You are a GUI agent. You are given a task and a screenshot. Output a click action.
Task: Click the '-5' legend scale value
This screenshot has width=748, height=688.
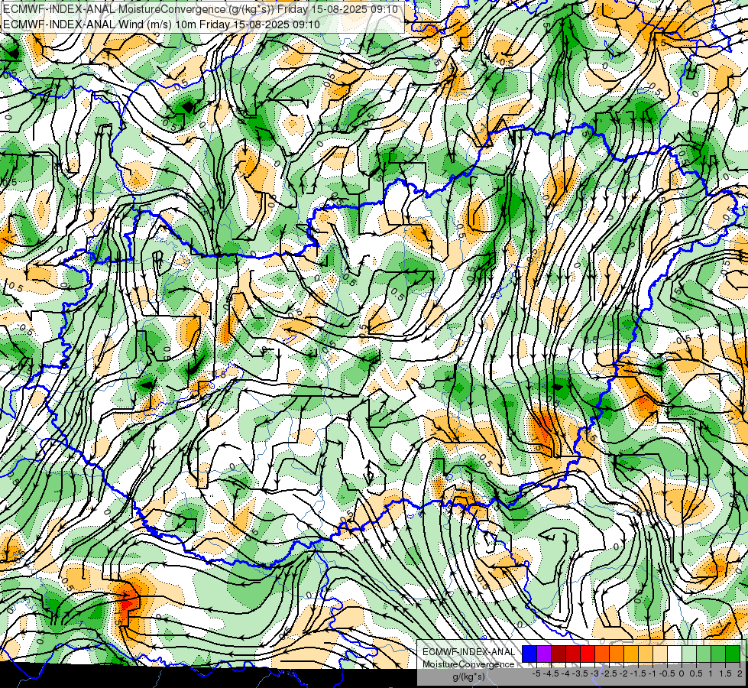(x=536, y=673)
